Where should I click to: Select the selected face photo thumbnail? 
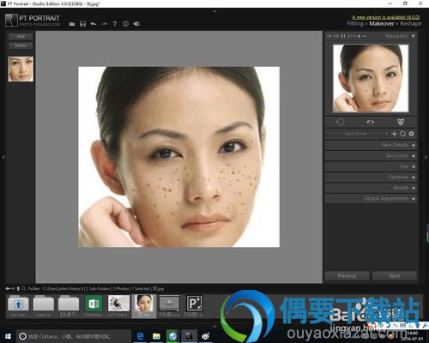point(144,306)
